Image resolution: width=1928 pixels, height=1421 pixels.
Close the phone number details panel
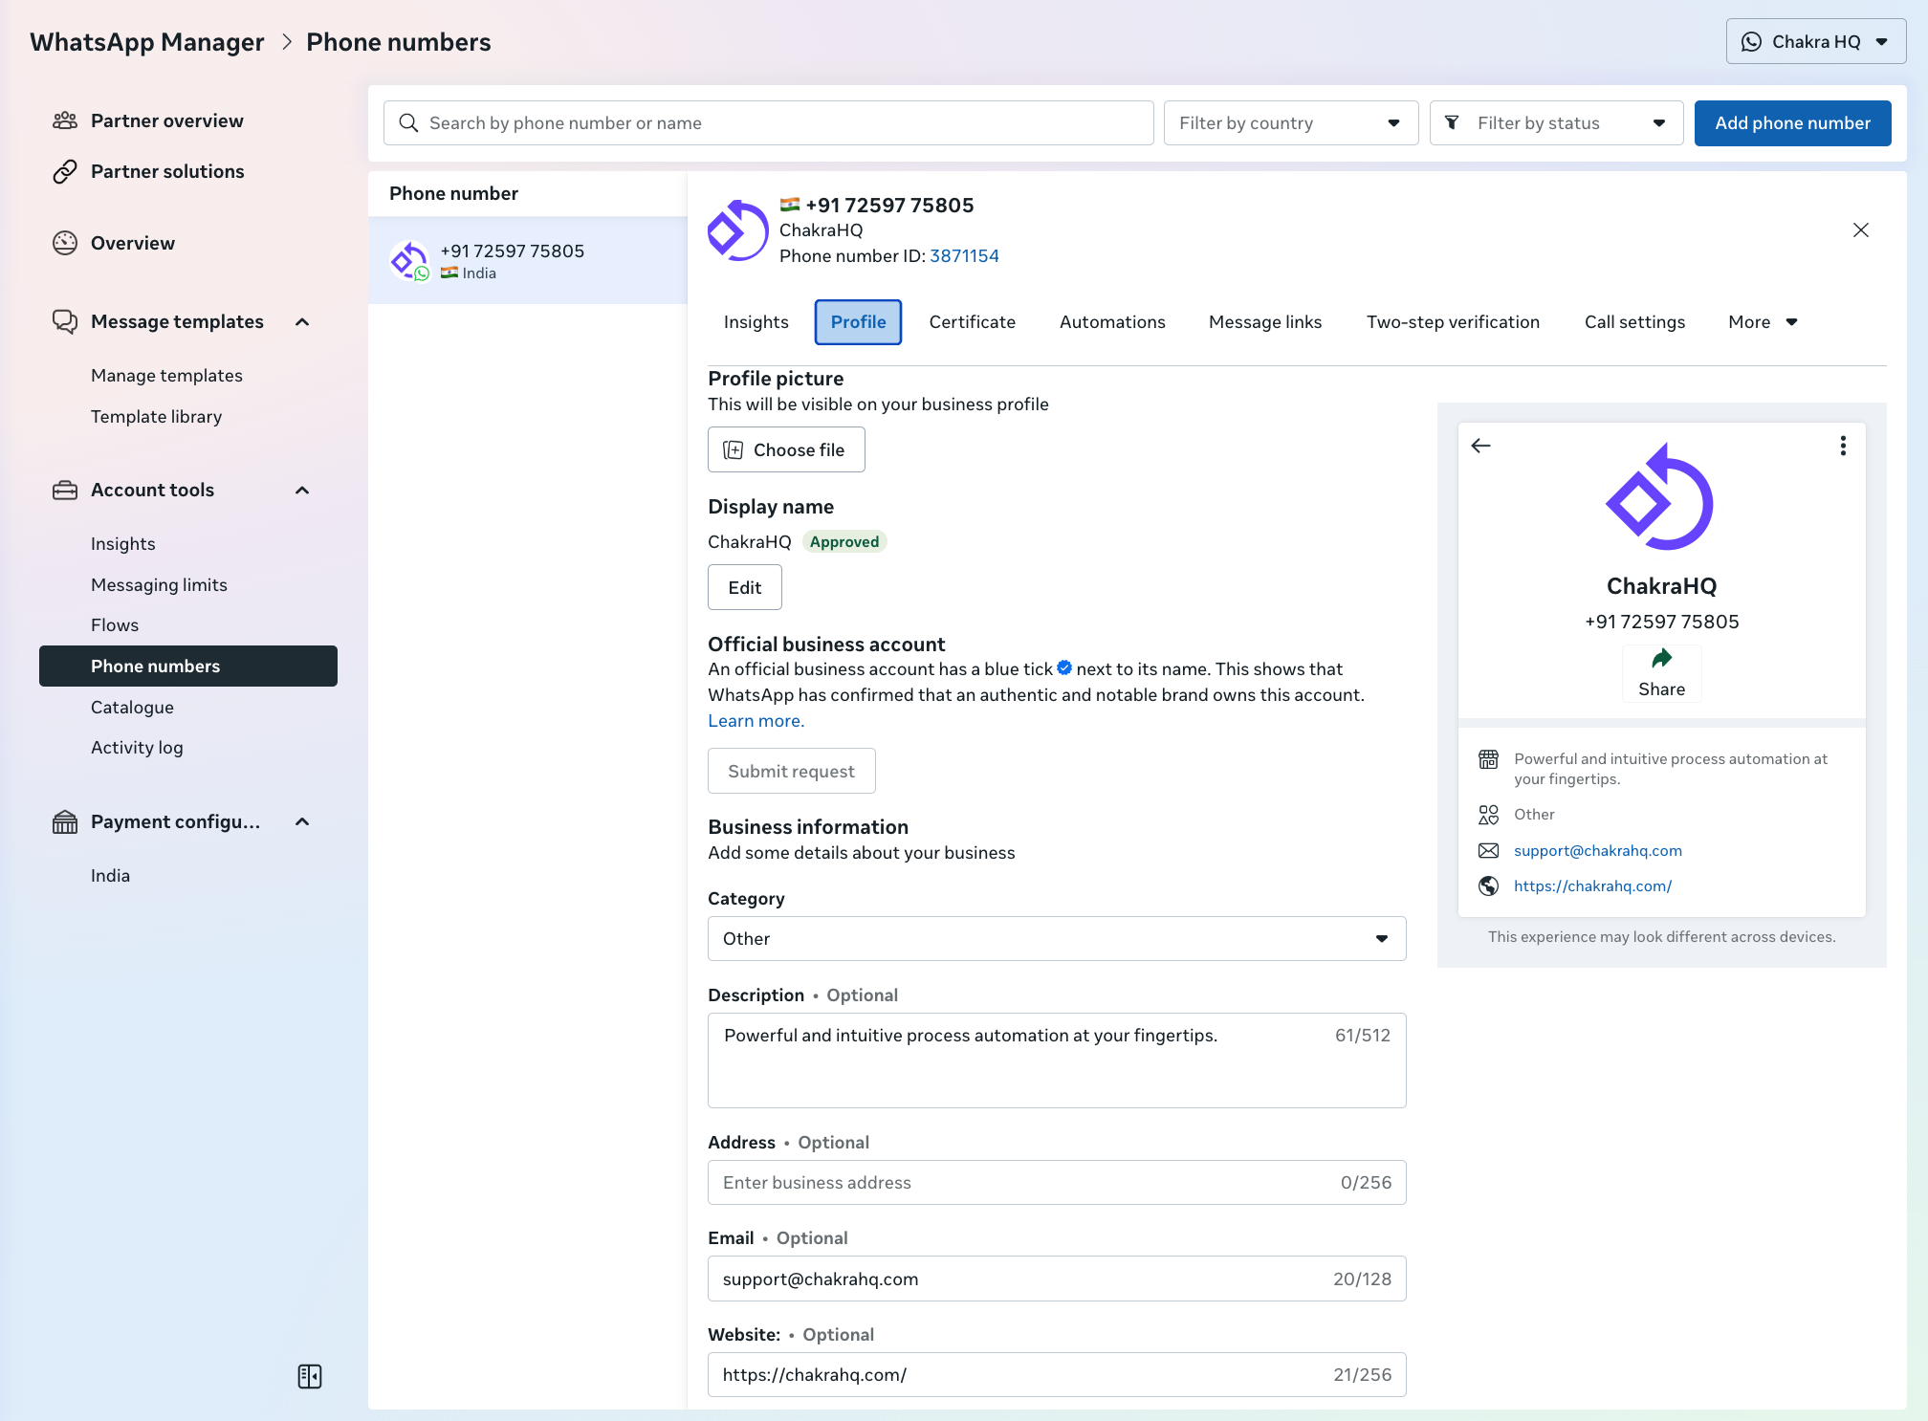[x=1860, y=230]
